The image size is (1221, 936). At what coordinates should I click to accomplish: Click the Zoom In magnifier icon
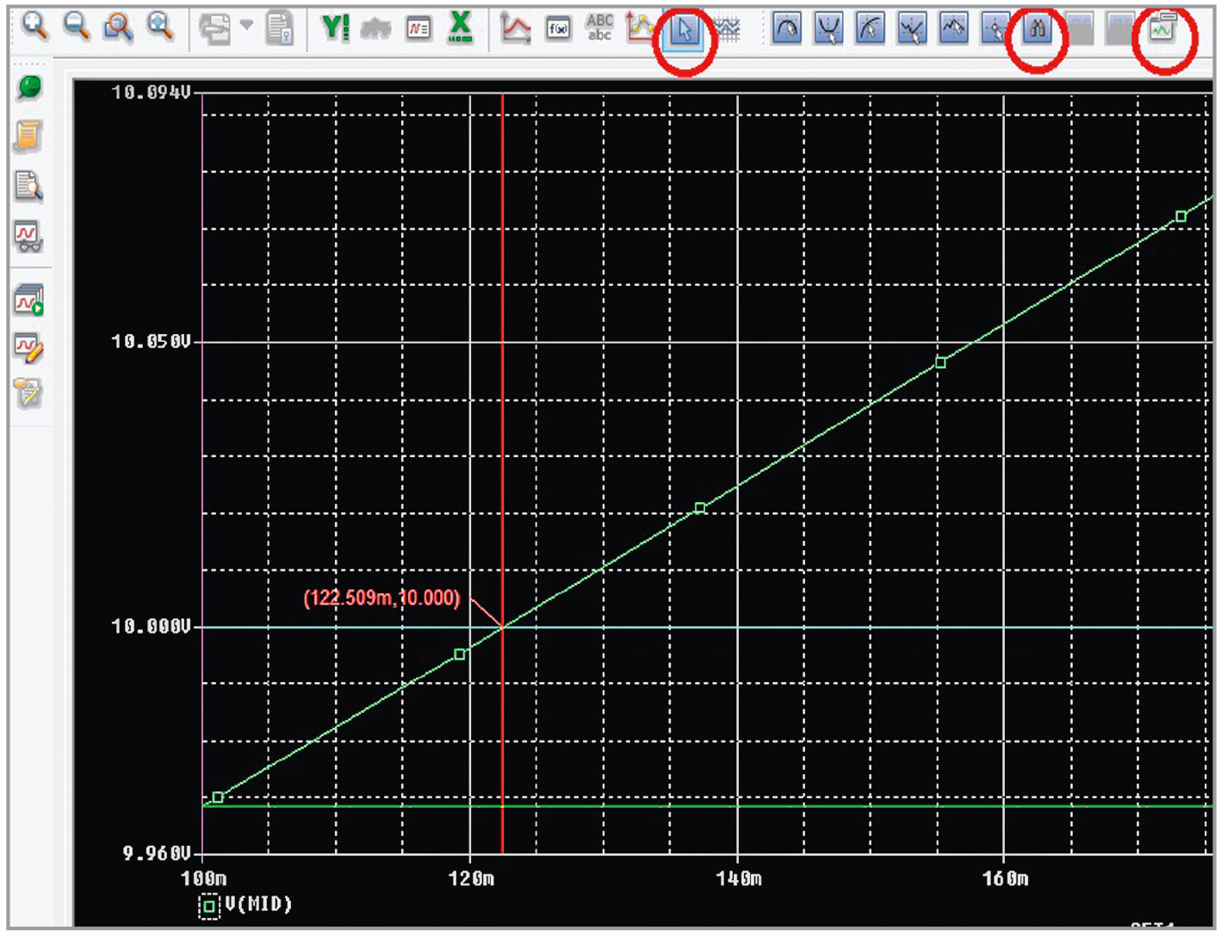click(34, 27)
